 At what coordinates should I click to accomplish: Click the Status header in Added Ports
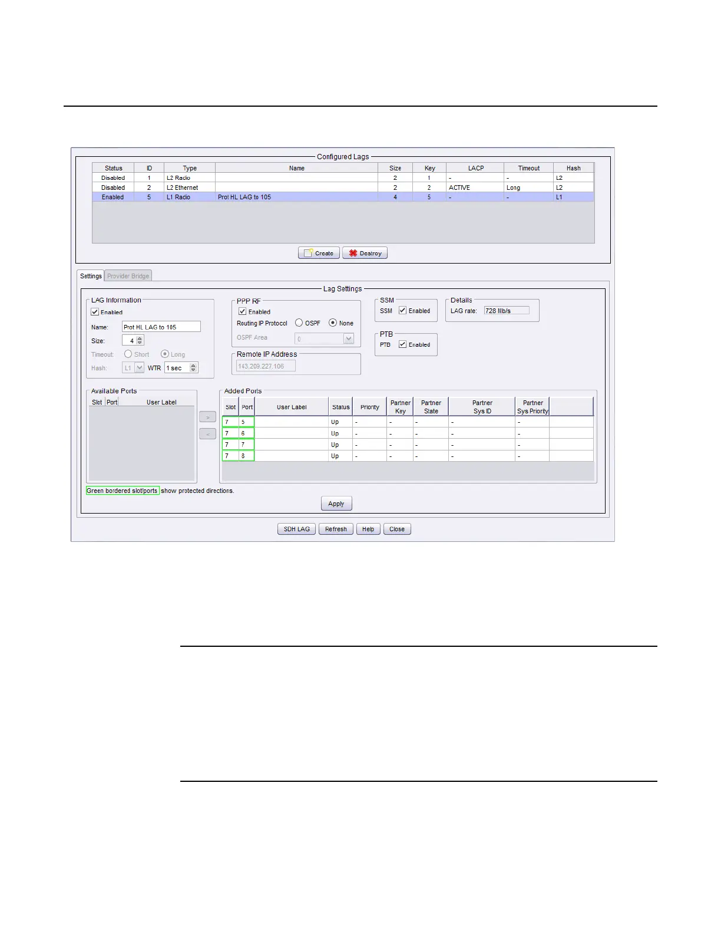coord(340,407)
